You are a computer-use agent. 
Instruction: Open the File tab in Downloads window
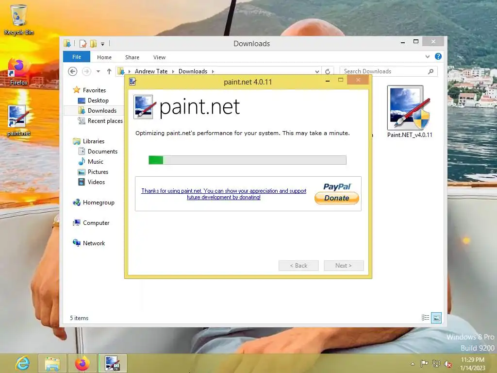[x=76, y=57]
